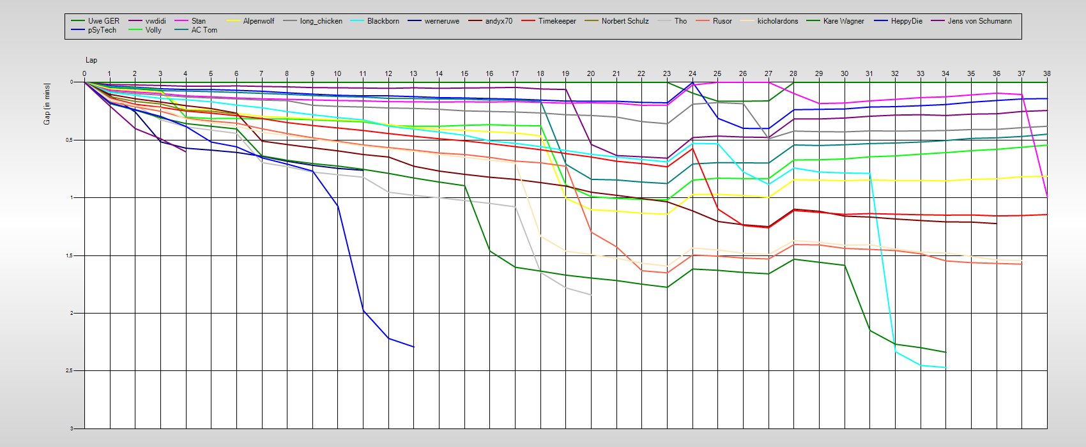This screenshot has height=447, width=1086.
Task: Click the Rusor legend label
Action: (722, 21)
